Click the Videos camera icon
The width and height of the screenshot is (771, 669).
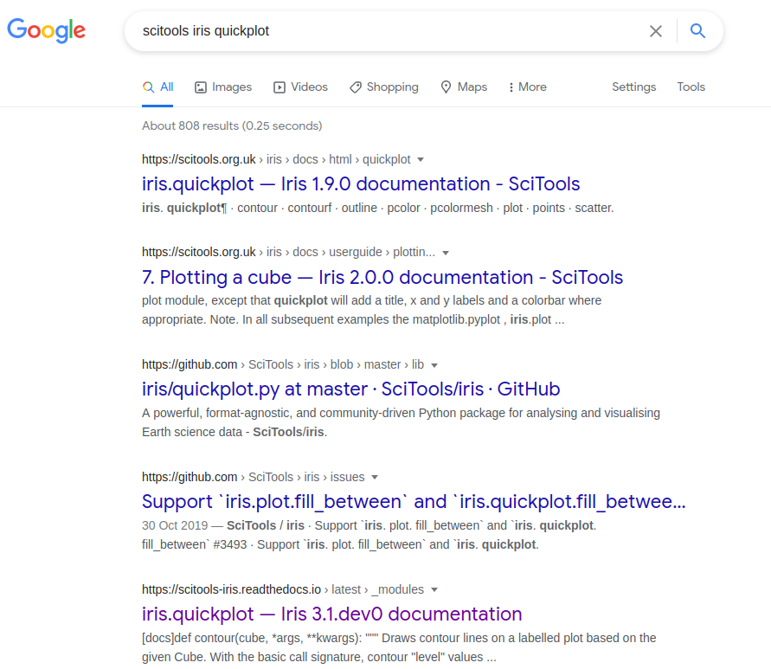[279, 87]
